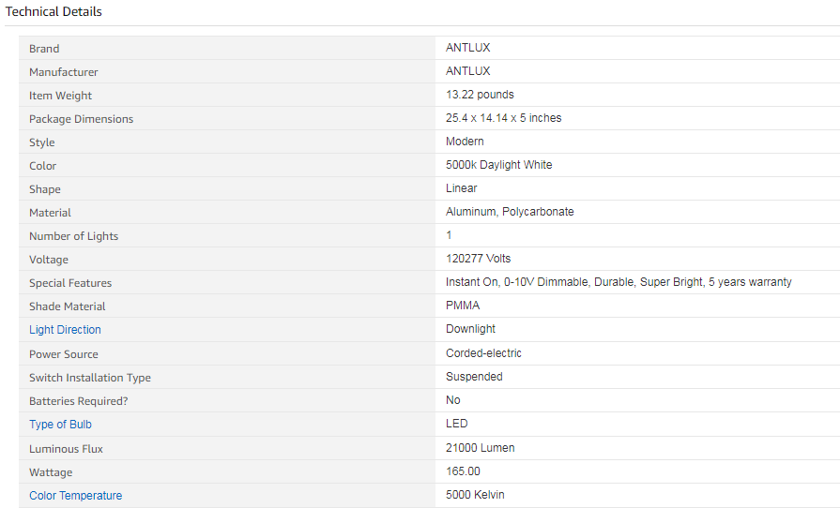Viewport: 840px width, 508px height.
Task: Click the 21000 Lumen value
Action: tap(480, 448)
